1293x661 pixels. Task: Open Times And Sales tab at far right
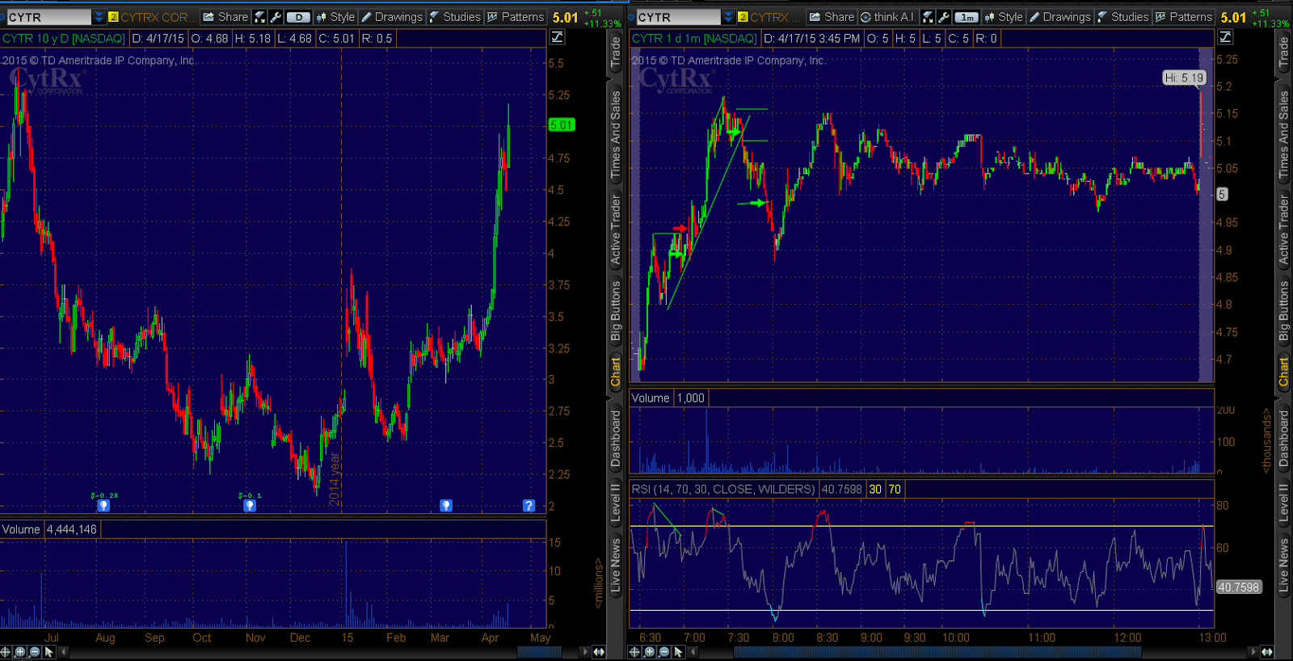(x=1283, y=134)
